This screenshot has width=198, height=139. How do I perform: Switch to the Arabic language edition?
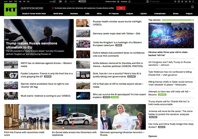coord(6,2)
